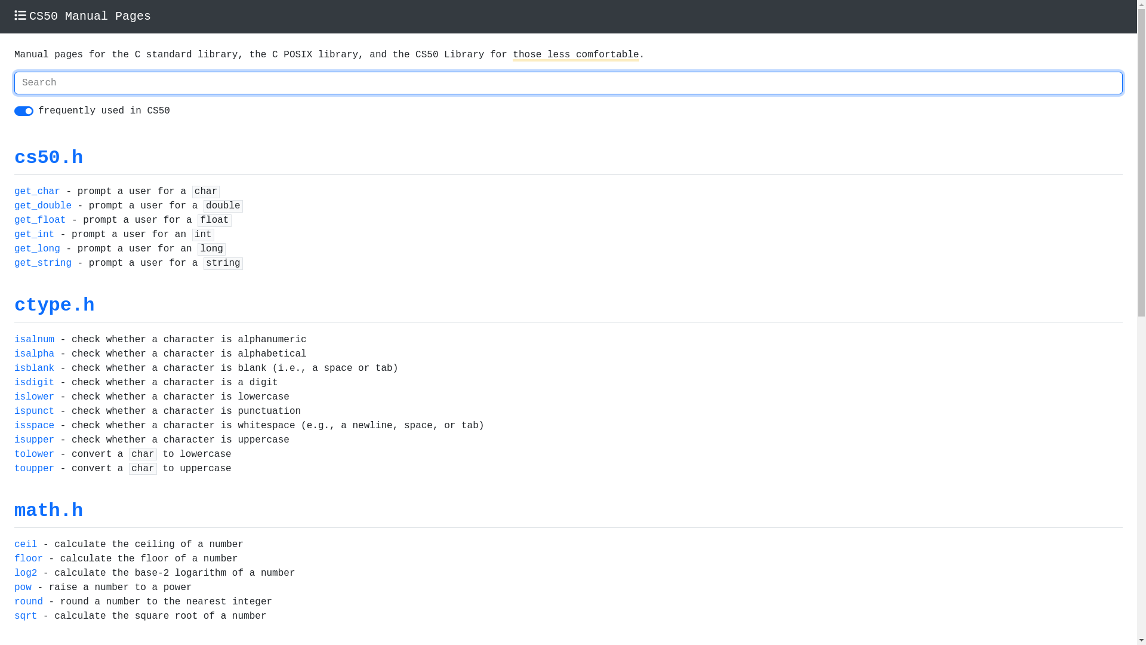Screen dimensions: 1146x645
Task: Click text 'check whether a character is punctuation'
Action: (x=186, y=411)
